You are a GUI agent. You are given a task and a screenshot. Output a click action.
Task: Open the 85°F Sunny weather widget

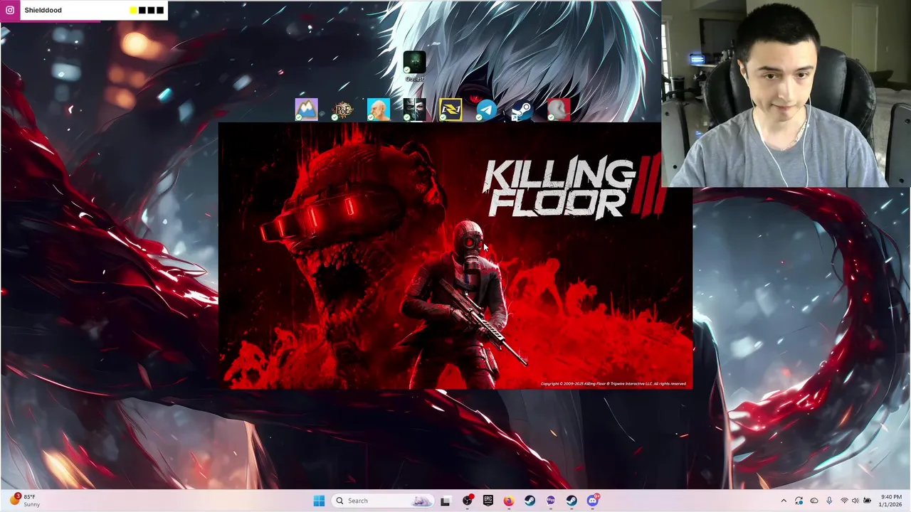coord(24,501)
